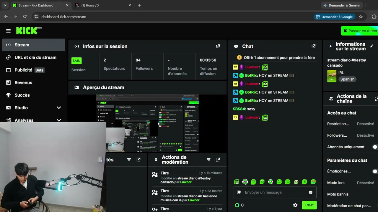Click the Passer en direct button
Viewport: 378px width, 212px height.
click(360, 31)
